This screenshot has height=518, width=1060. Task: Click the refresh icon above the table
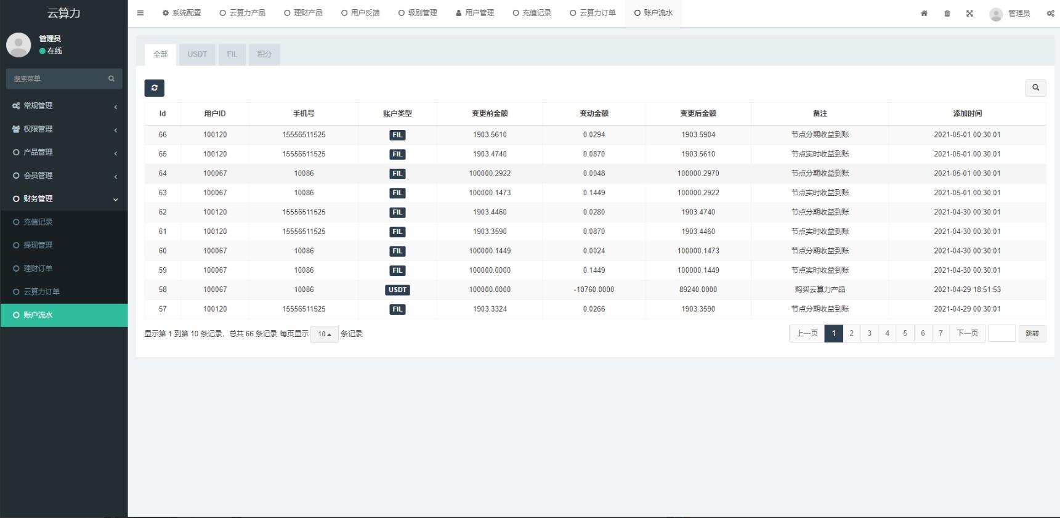(x=154, y=88)
